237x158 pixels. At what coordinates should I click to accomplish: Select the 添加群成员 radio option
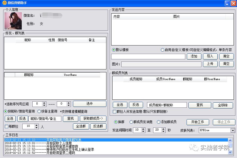[158, 122]
